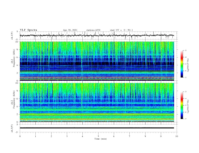Click the "5" tick on the time axis
The height and width of the screenshot is (153, 199).
[98, 136]
